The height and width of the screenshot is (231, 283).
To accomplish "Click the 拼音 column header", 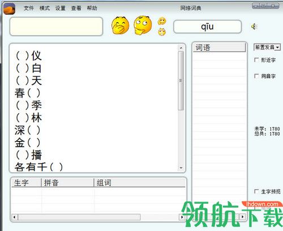I will (x=67, y=183).
